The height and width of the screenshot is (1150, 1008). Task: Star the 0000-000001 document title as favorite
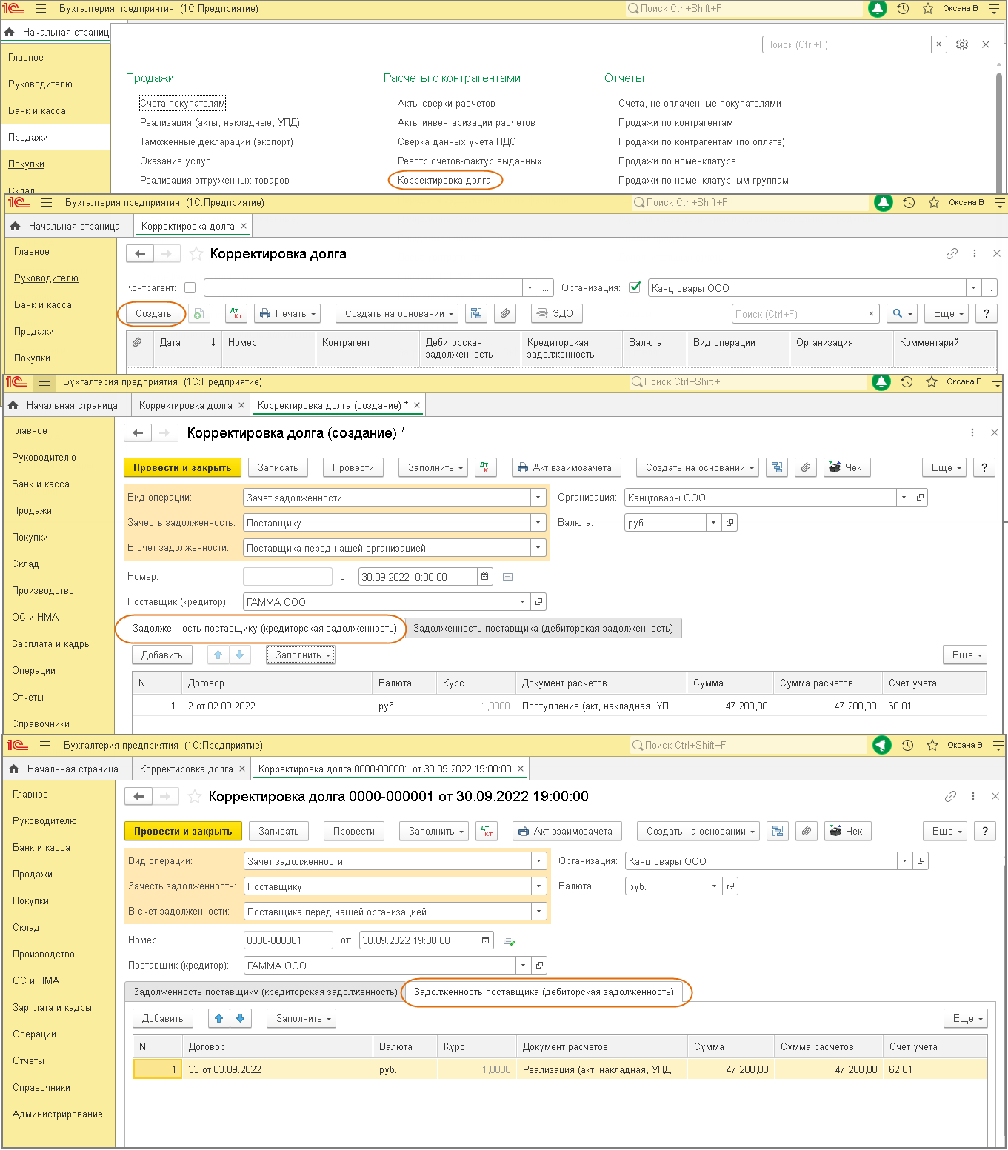tap(195, 797)
